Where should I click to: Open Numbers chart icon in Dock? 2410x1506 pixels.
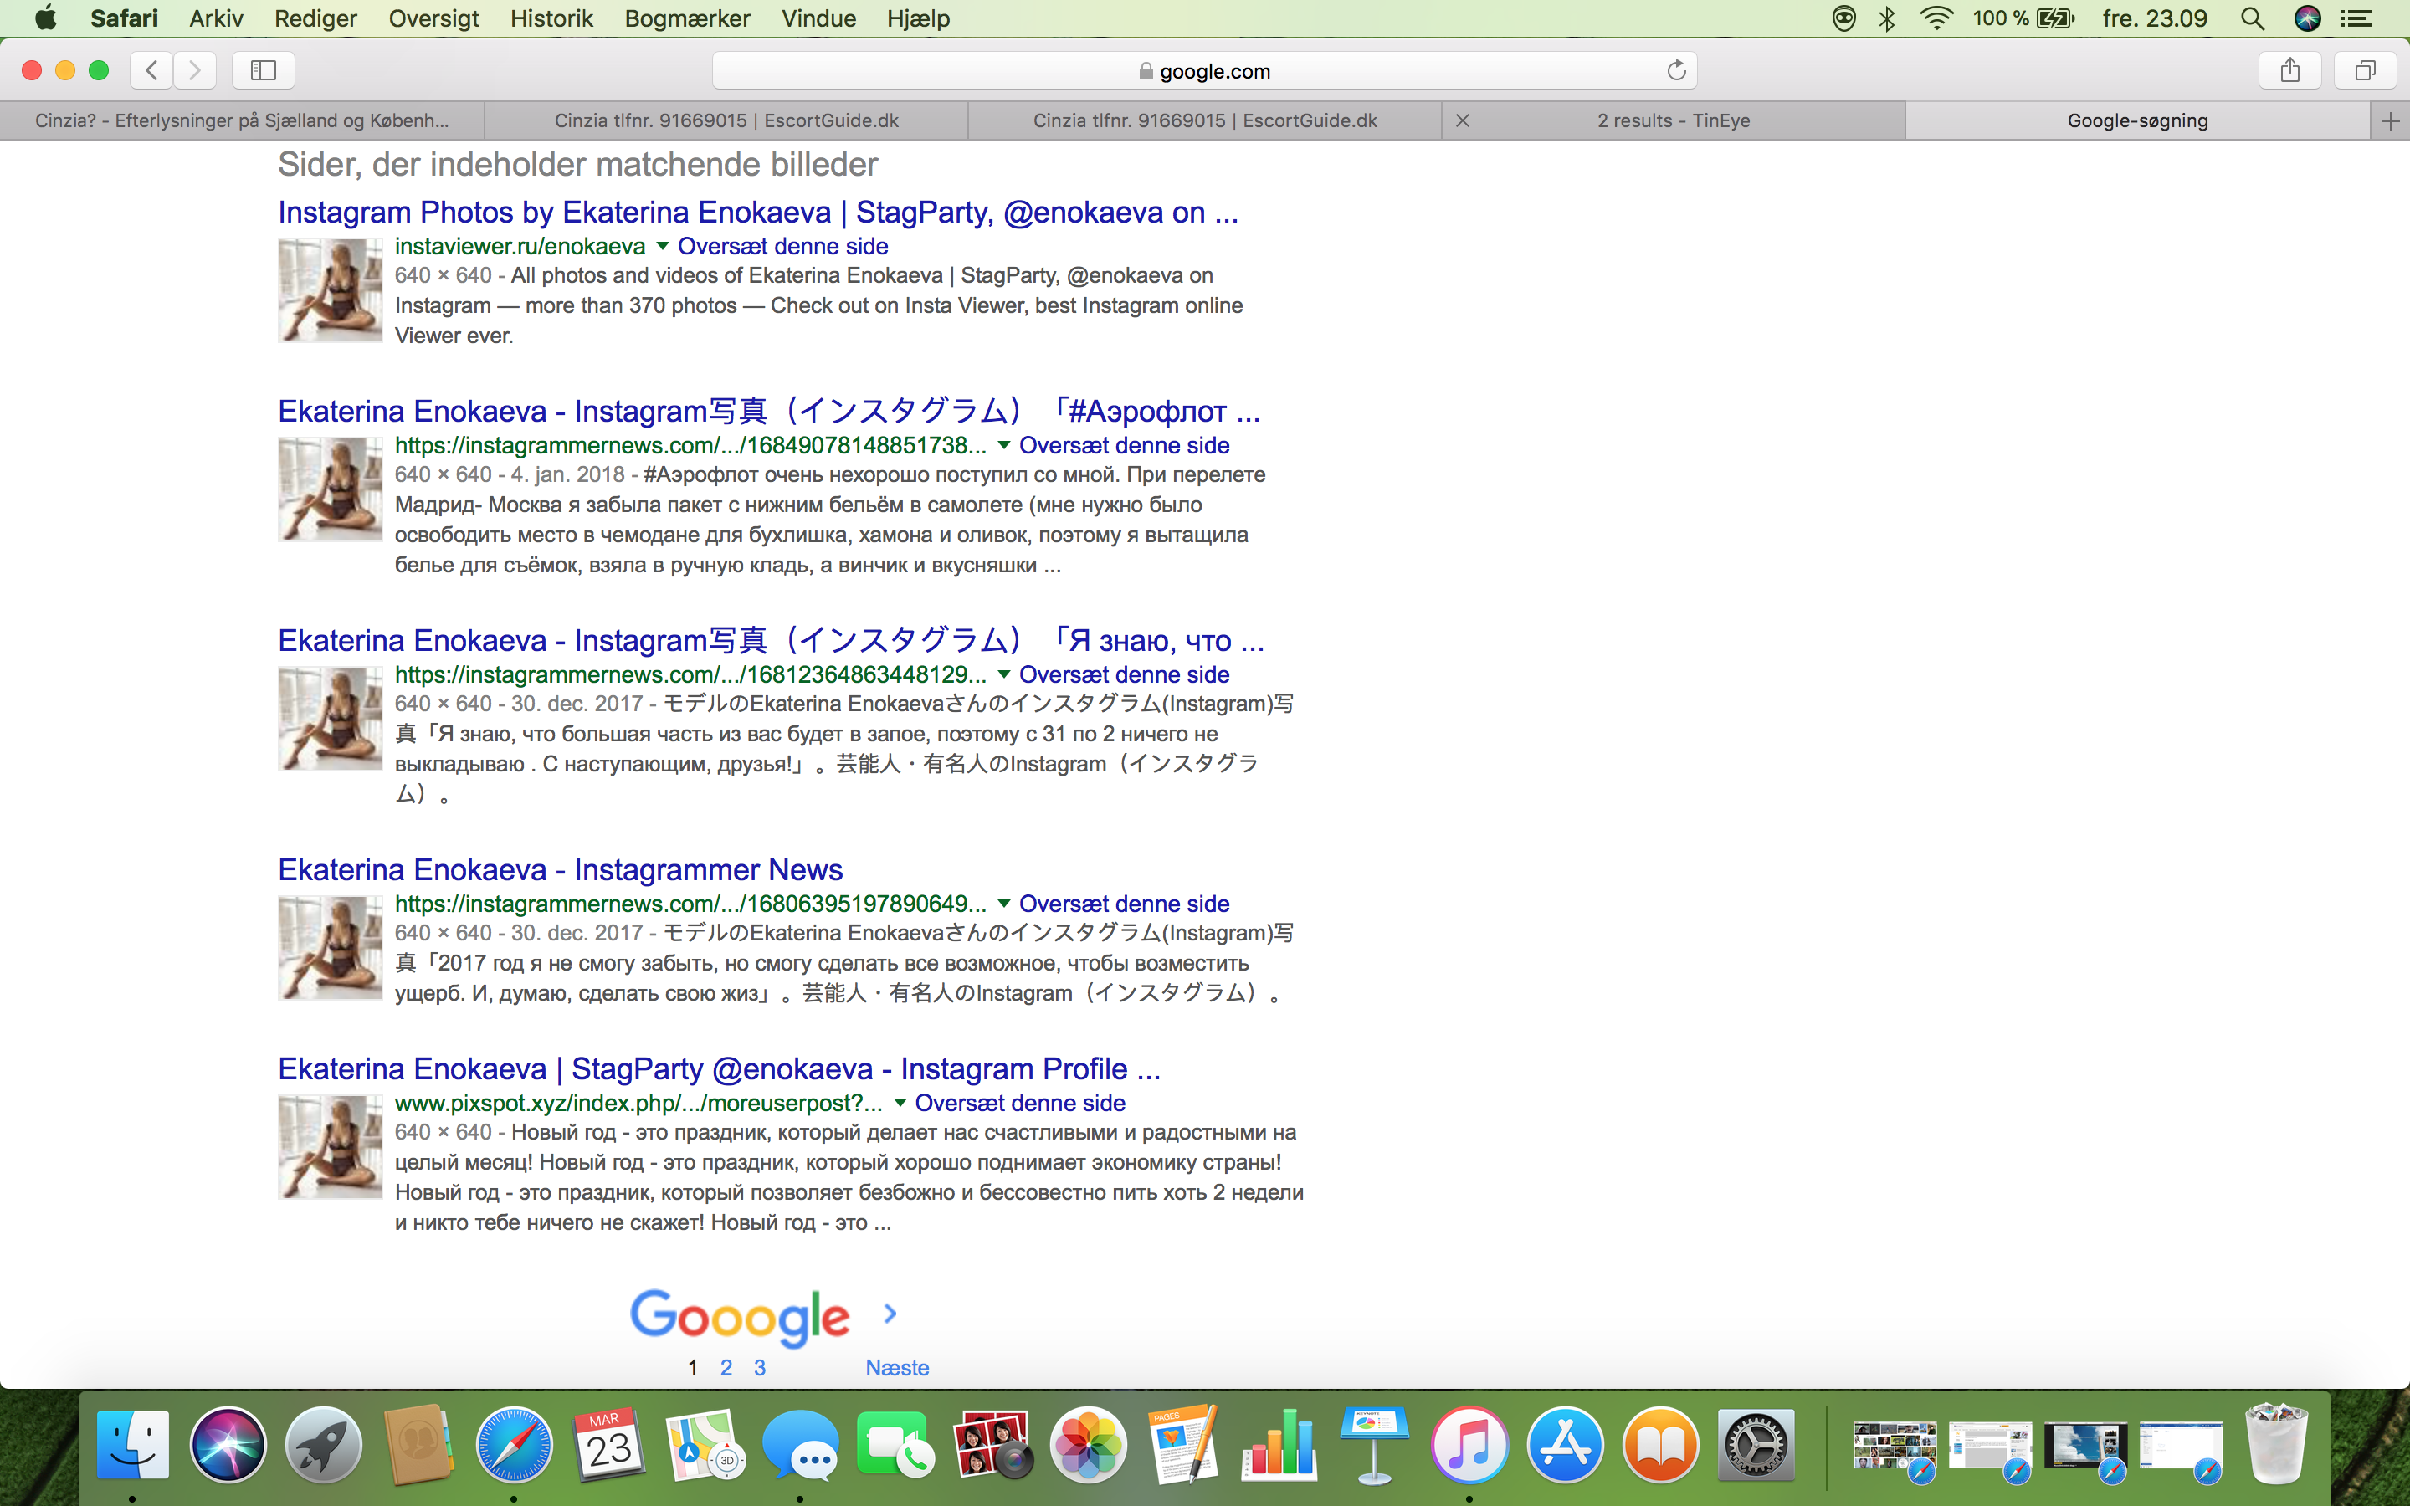[x=1279, y=1443]
